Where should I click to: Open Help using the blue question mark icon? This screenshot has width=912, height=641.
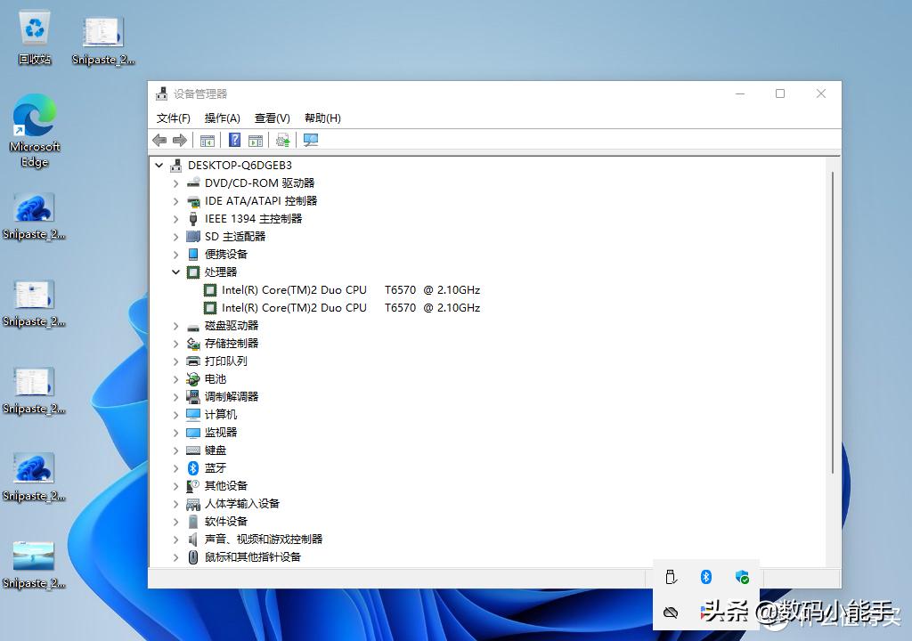point(233,140)
